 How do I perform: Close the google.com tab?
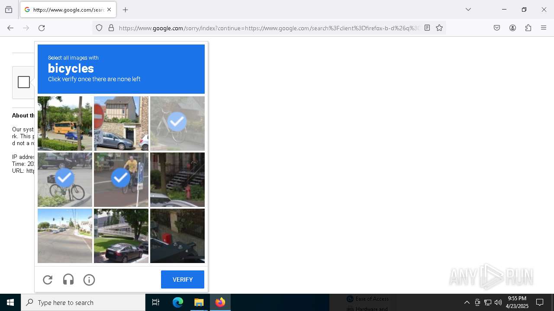(109, 10)
